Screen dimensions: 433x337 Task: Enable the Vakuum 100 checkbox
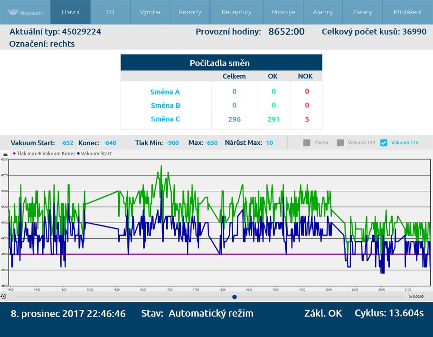tap(340, 143)
